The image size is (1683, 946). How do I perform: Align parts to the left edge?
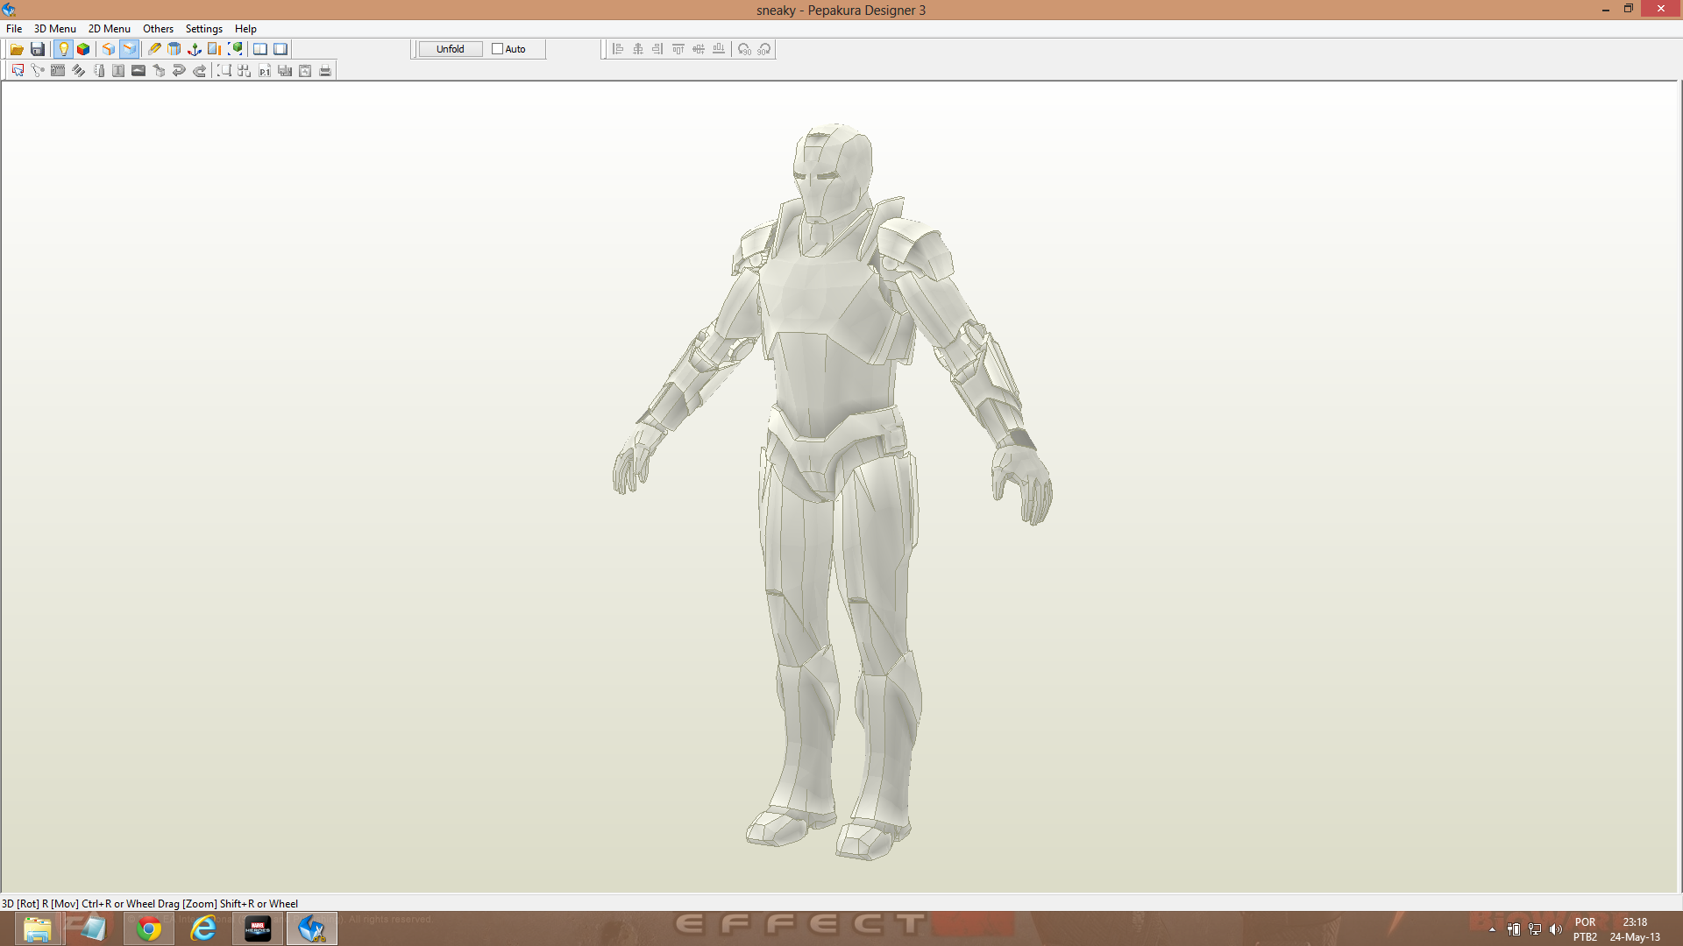(x=618, y=49)
